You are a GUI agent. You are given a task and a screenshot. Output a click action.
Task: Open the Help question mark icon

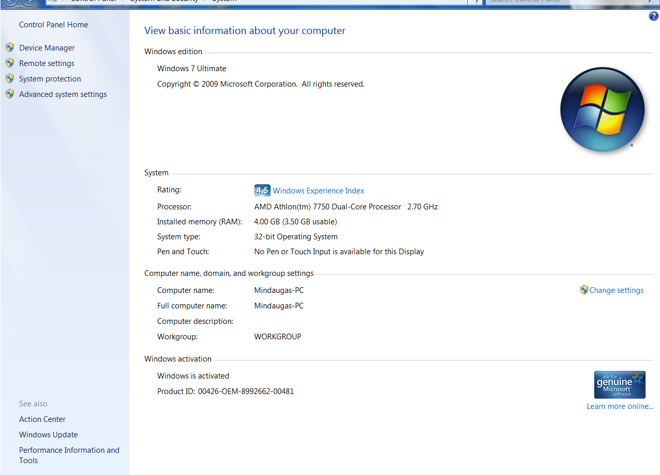[x=654, y=17]
